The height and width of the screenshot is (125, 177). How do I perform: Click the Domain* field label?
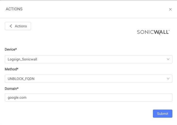point(12,89)
